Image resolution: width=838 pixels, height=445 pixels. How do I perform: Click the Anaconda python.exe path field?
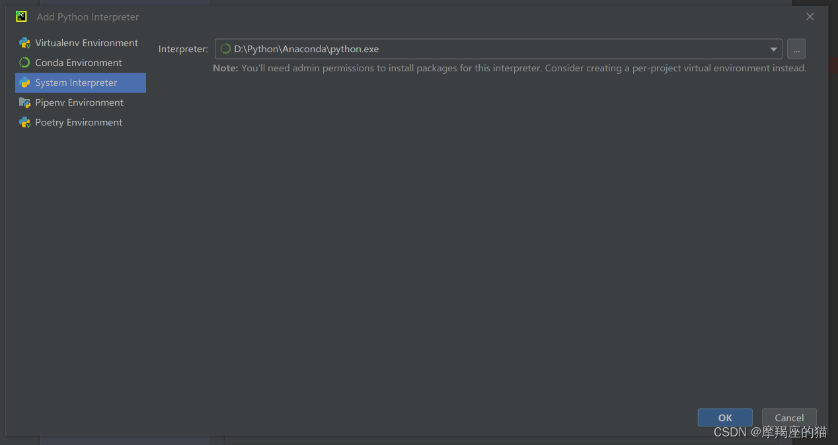(x=463, y=48)
